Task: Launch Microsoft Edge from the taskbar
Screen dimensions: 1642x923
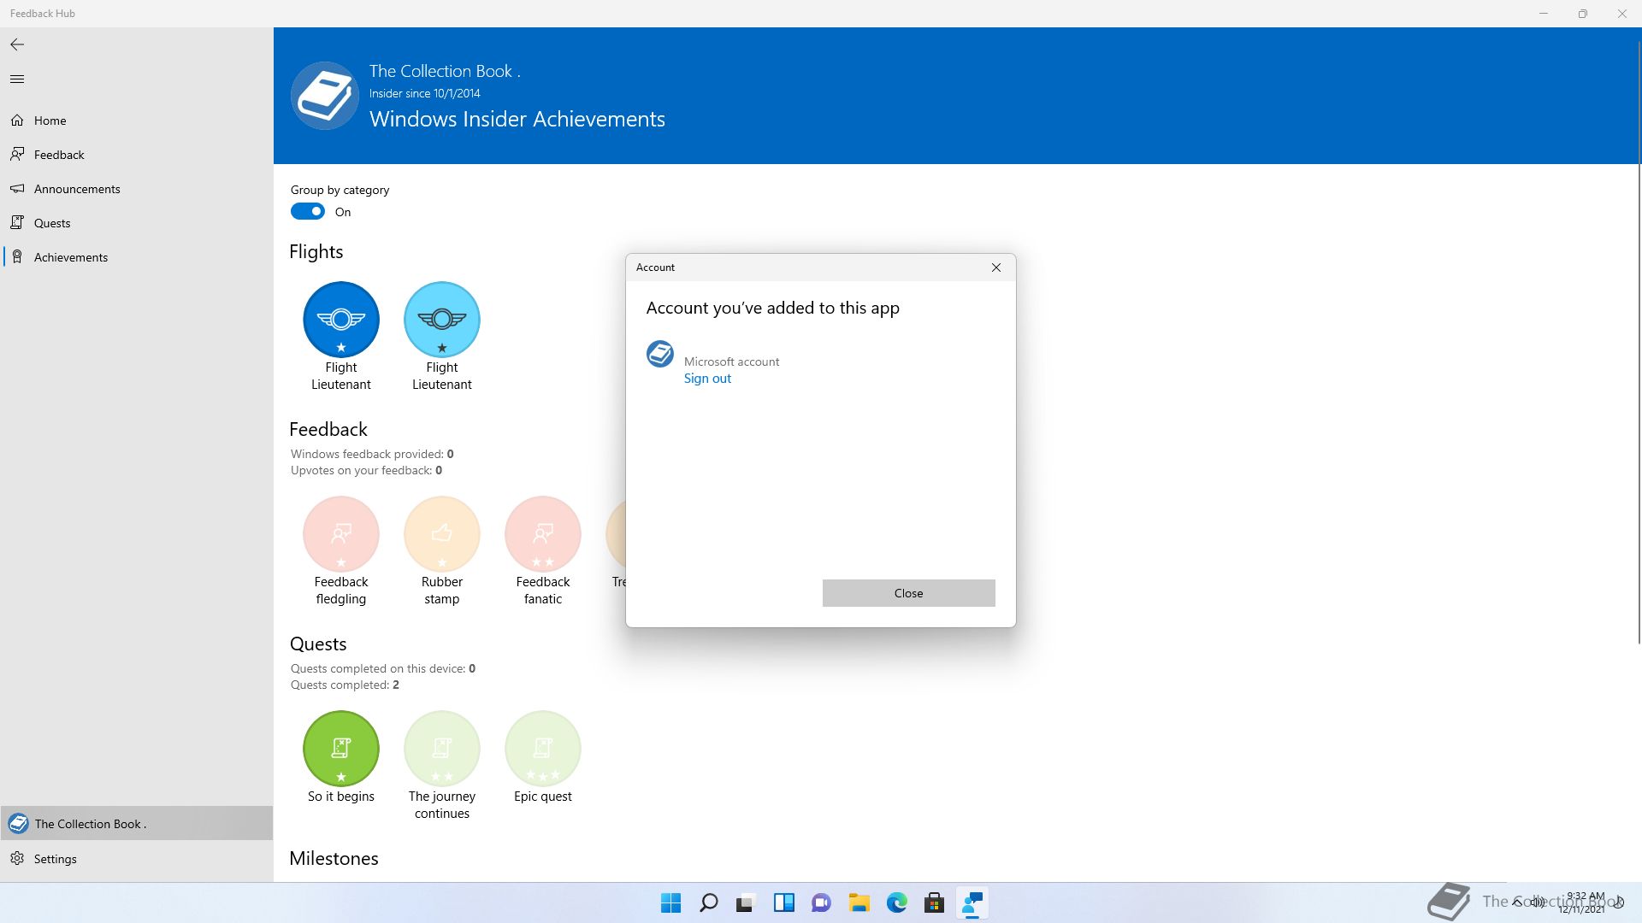Action: click(897, 902)
